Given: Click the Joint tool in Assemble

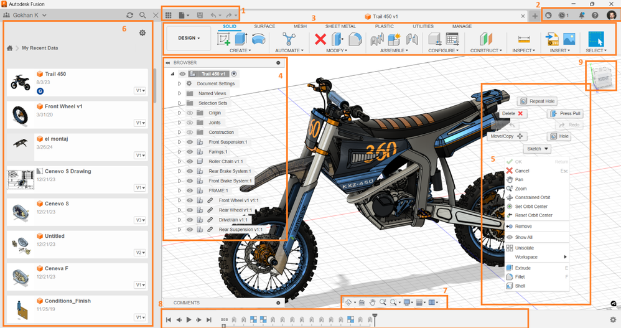Looking at the screenshot, I should coord(378,39).
